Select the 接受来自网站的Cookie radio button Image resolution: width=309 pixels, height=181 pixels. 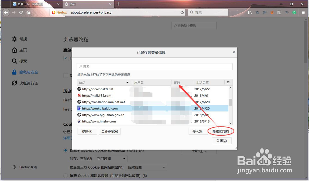tap(65, 150)
